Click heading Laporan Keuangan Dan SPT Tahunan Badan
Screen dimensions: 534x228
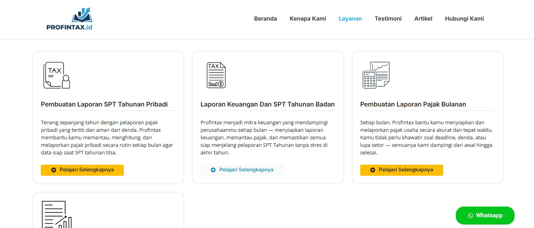coord(268,104)
